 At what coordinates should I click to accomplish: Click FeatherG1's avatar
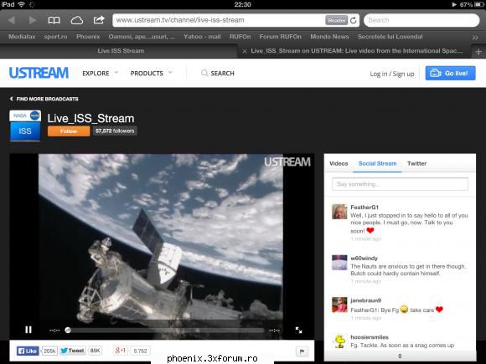click(339, 212)
